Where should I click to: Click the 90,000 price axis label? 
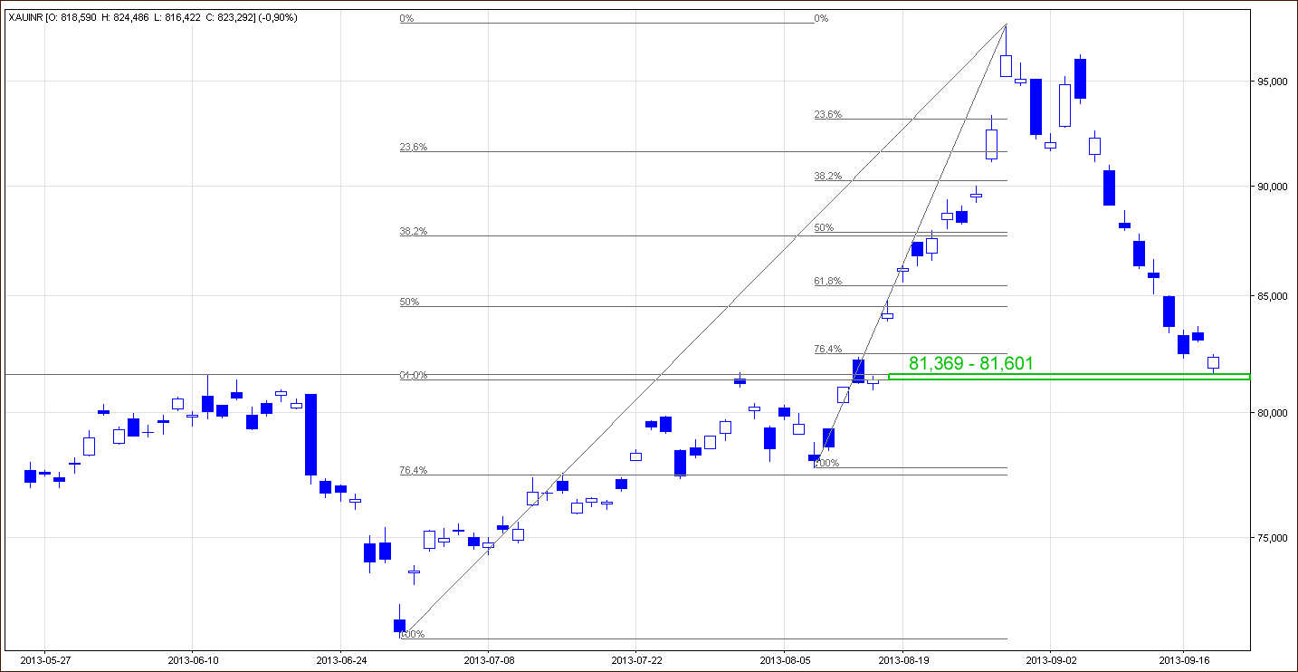1271,187
